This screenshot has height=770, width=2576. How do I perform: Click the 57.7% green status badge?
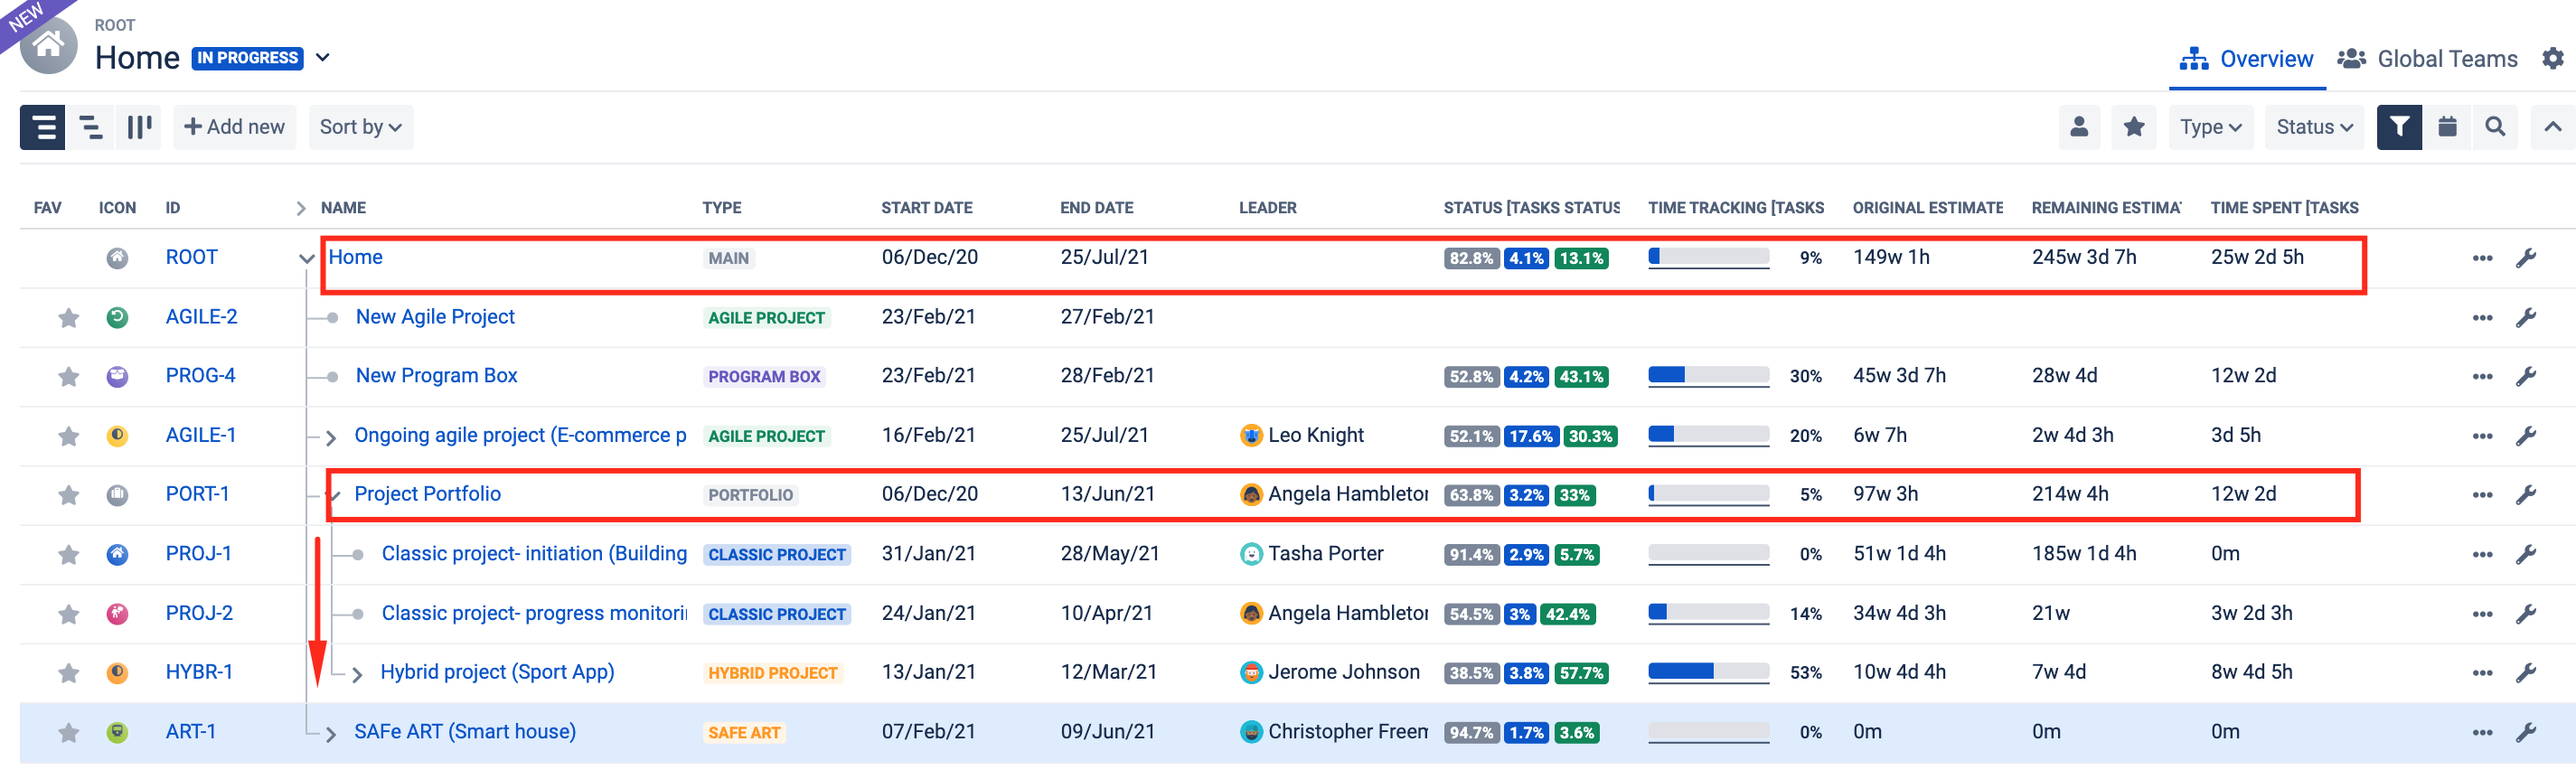pyautogui.click(x=1582, y=673)
